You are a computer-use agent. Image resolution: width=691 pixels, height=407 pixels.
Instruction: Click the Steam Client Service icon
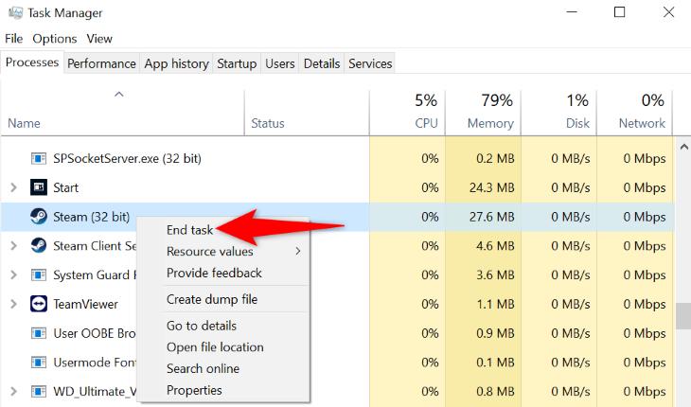[x=39, y=246]
